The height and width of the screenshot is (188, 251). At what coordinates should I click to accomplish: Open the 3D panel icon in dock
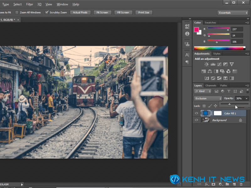pos(187,26)
